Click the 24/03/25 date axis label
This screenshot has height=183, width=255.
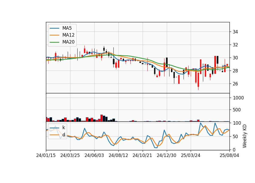[70, 155]
